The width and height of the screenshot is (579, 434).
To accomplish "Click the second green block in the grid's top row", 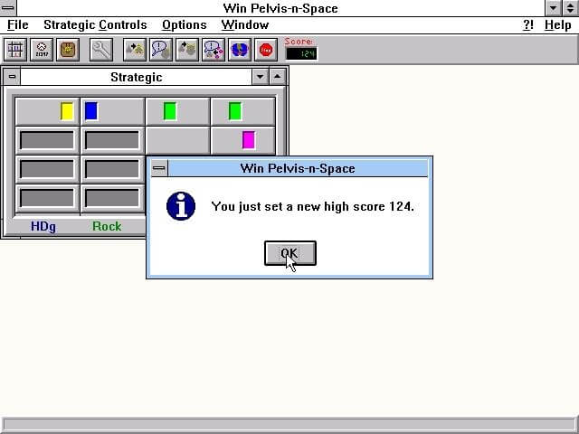I will point(235,111).
